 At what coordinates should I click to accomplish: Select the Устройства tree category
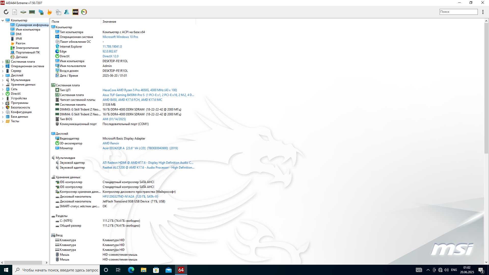point(16,98)
